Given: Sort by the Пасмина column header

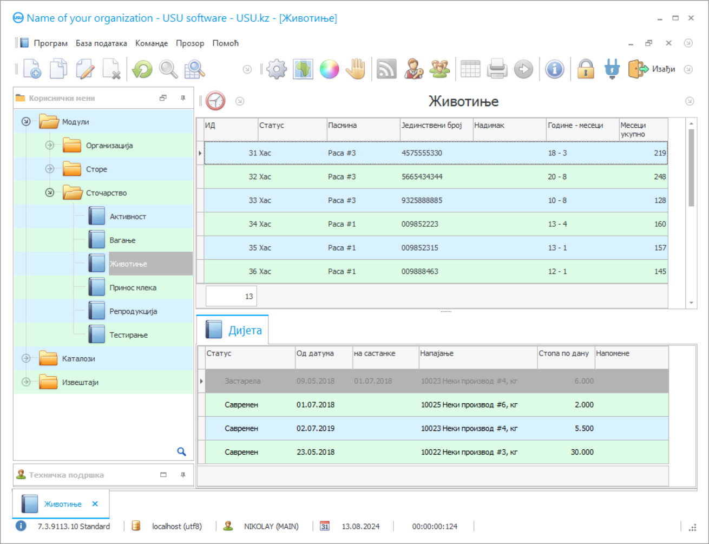Looking at the screenshot, I should (363, 126).
